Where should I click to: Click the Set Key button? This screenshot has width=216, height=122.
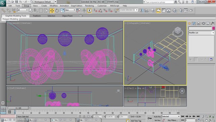pyautogui.click(x=158, y=120)
